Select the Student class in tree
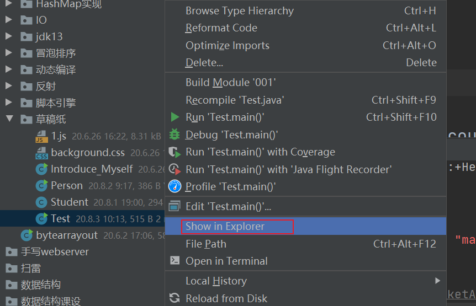 [69, 202]
